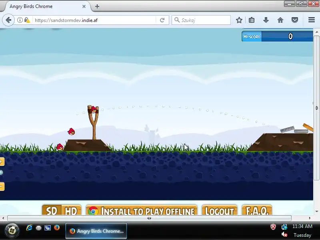Screen dimensions: 320x240
Task: Open the bookmarks list icon
Action: coord(252,20)
